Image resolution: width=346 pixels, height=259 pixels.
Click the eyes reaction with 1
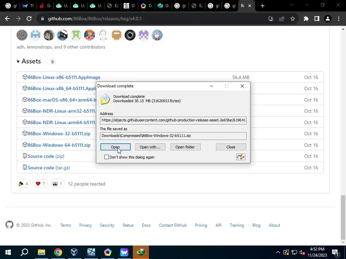point(57,184)
